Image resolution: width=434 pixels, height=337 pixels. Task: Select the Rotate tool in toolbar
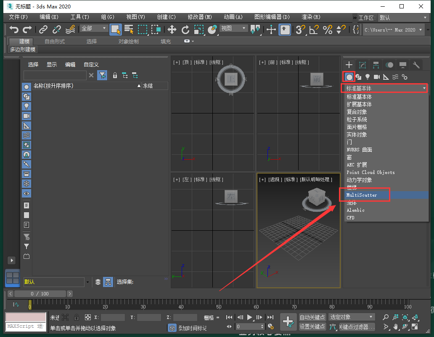(185, 29)
